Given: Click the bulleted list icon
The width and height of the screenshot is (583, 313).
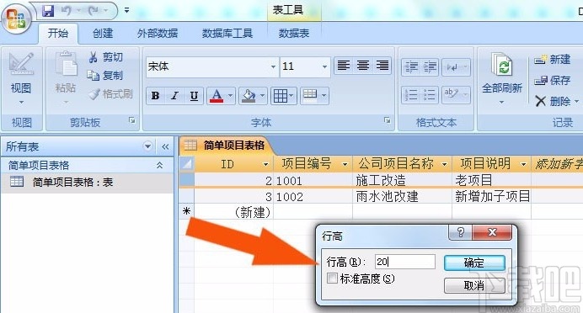Looking at the screenshot, I should (x=430, y=95).
